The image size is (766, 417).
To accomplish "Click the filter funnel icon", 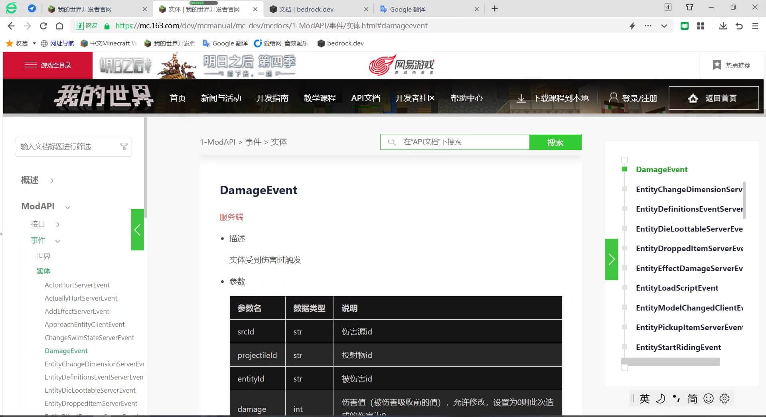I will pos(124,147).
